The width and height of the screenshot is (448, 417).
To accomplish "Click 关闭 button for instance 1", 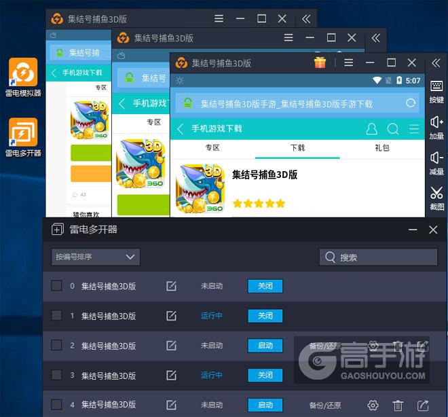I will click(x=265, y=316).
